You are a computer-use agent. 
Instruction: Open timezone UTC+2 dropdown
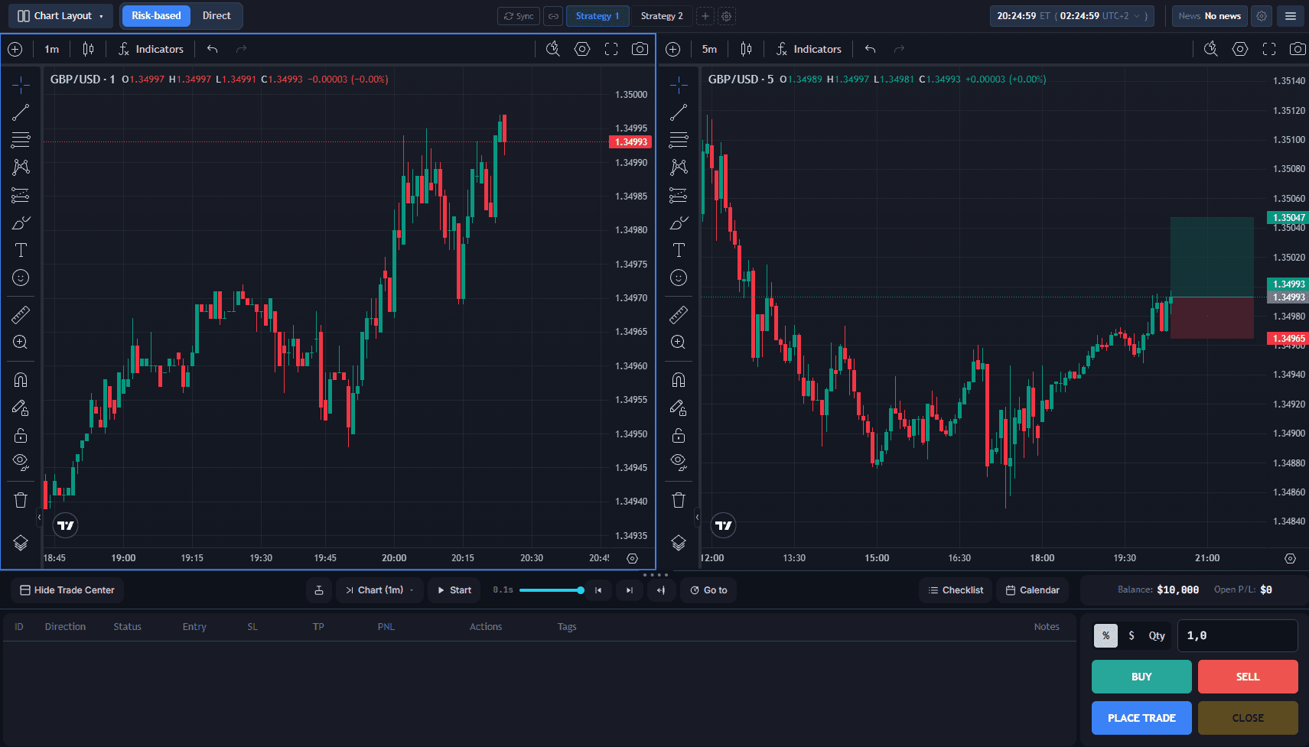coord(1122,16)
